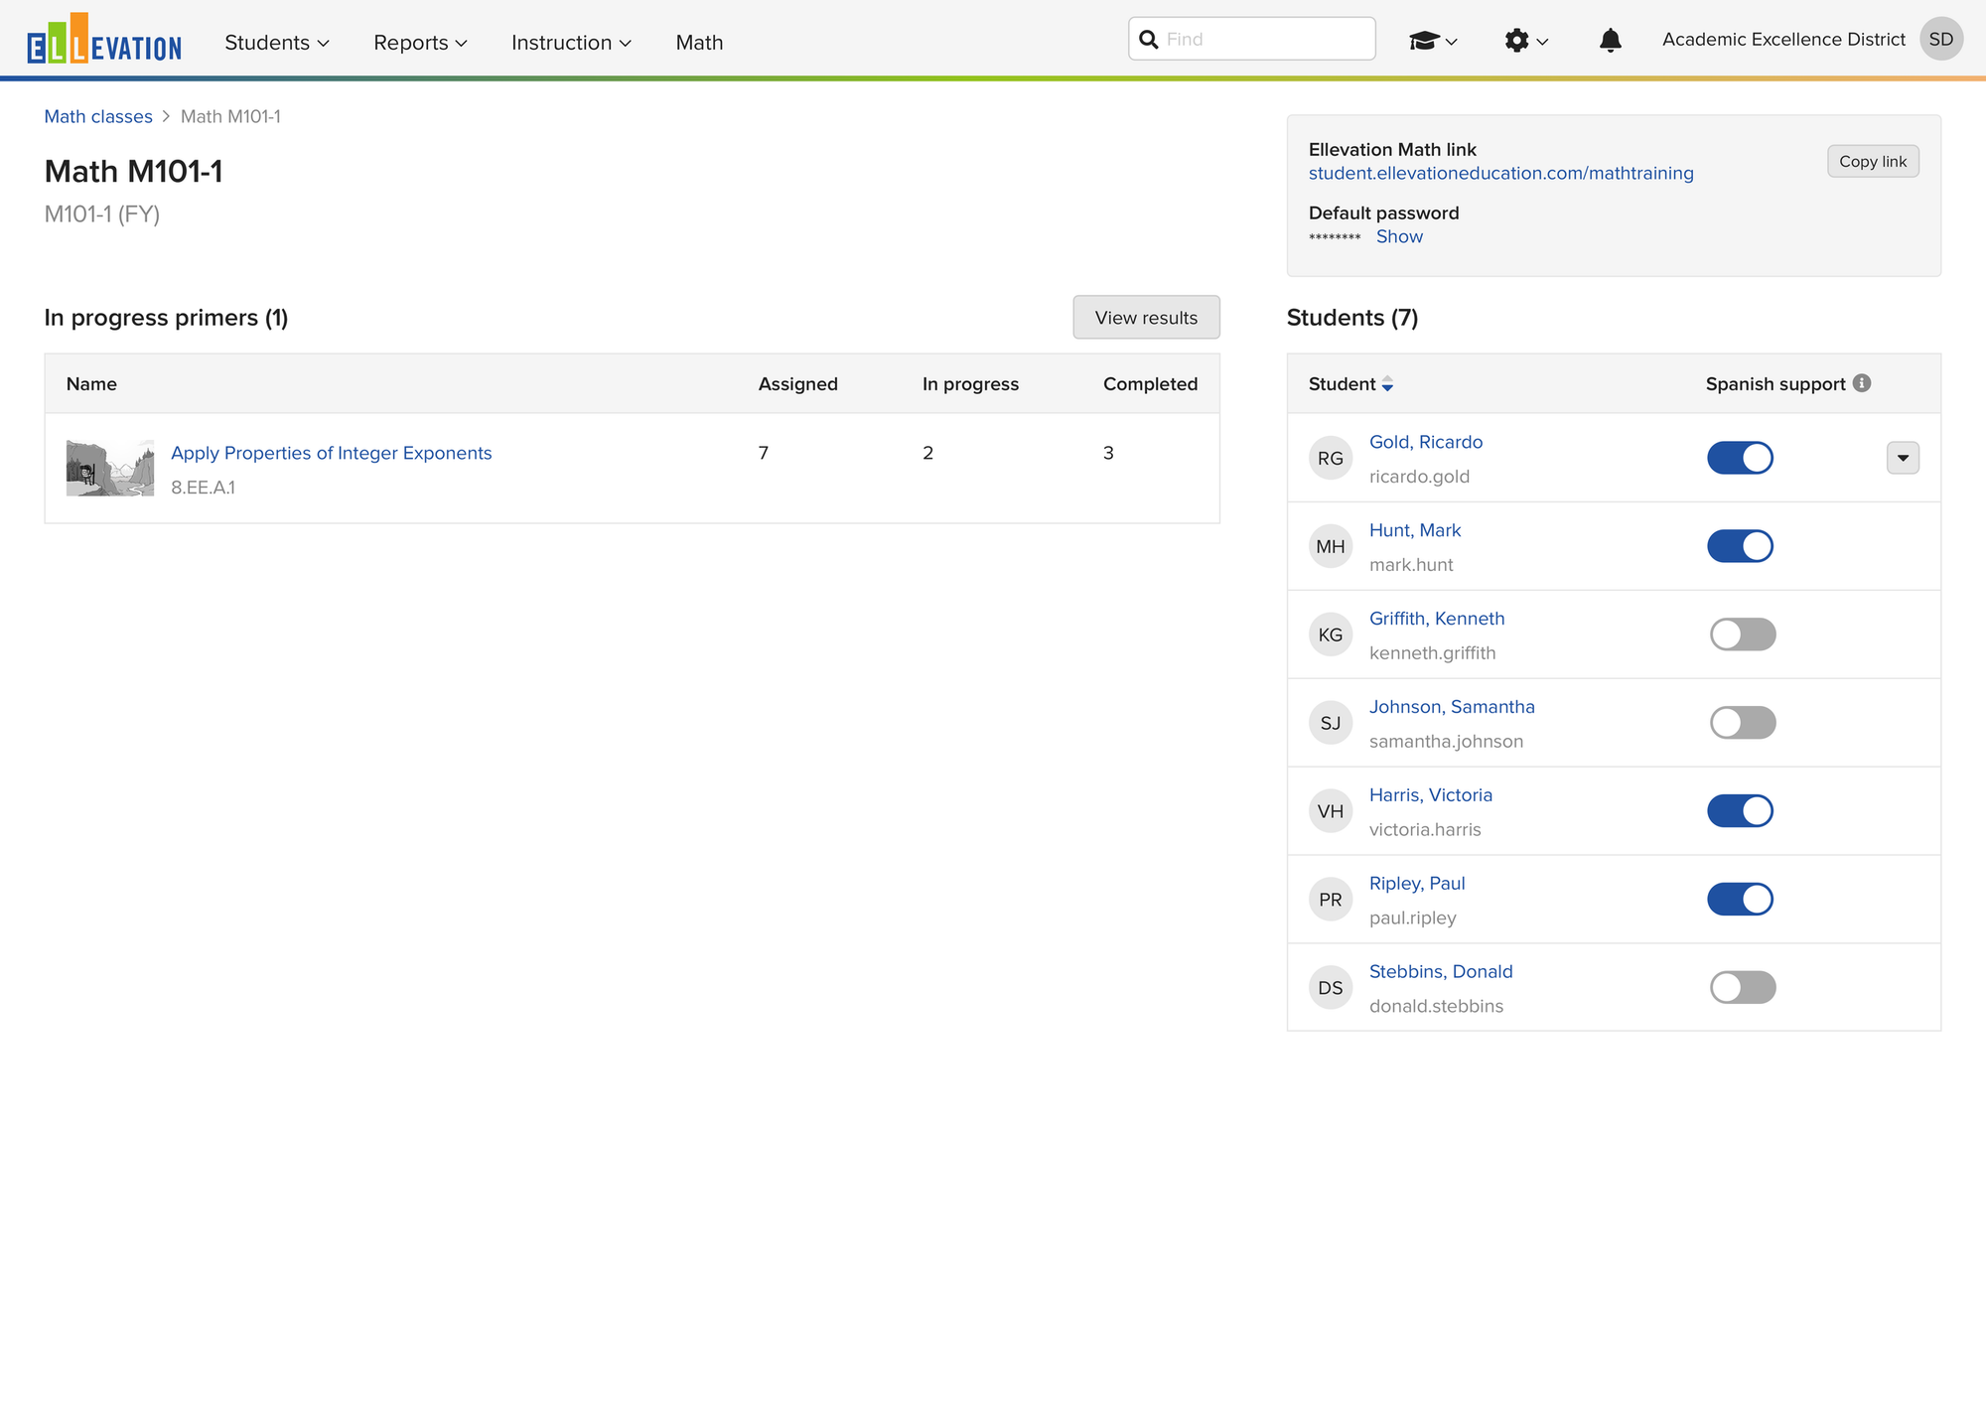Go to the Math tab
This screenshot has height=1412, width=1986.
click(699, 43)
